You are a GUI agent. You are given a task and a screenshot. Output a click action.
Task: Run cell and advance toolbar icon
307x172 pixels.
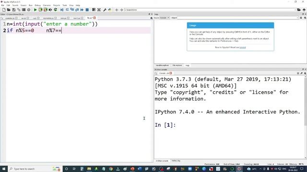tap(46, 10)
